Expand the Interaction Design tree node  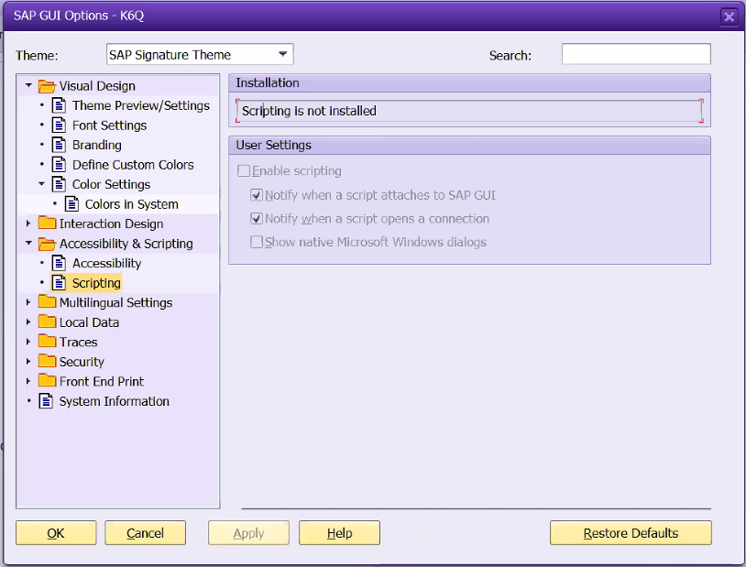(x=28, y=224)
